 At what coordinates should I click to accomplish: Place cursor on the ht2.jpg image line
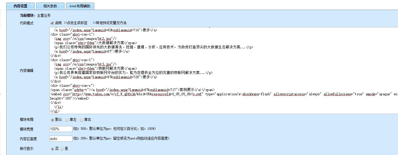click(x=85, y=39)
